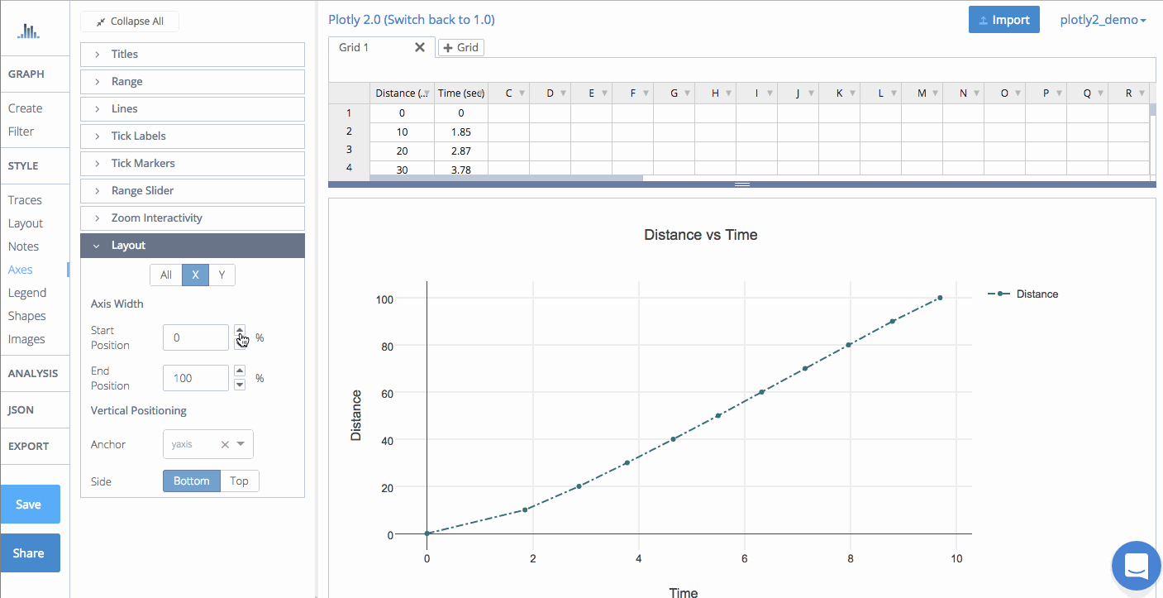The image size is (1163, 598).
Task: Select the Y axis toggle
Action: (x=222, y=275)
